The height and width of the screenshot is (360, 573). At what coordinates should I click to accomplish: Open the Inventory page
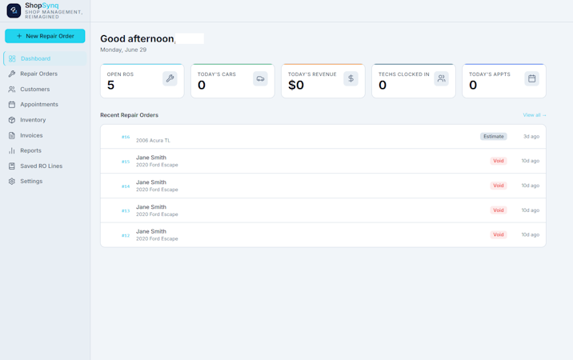click(45, 120)
